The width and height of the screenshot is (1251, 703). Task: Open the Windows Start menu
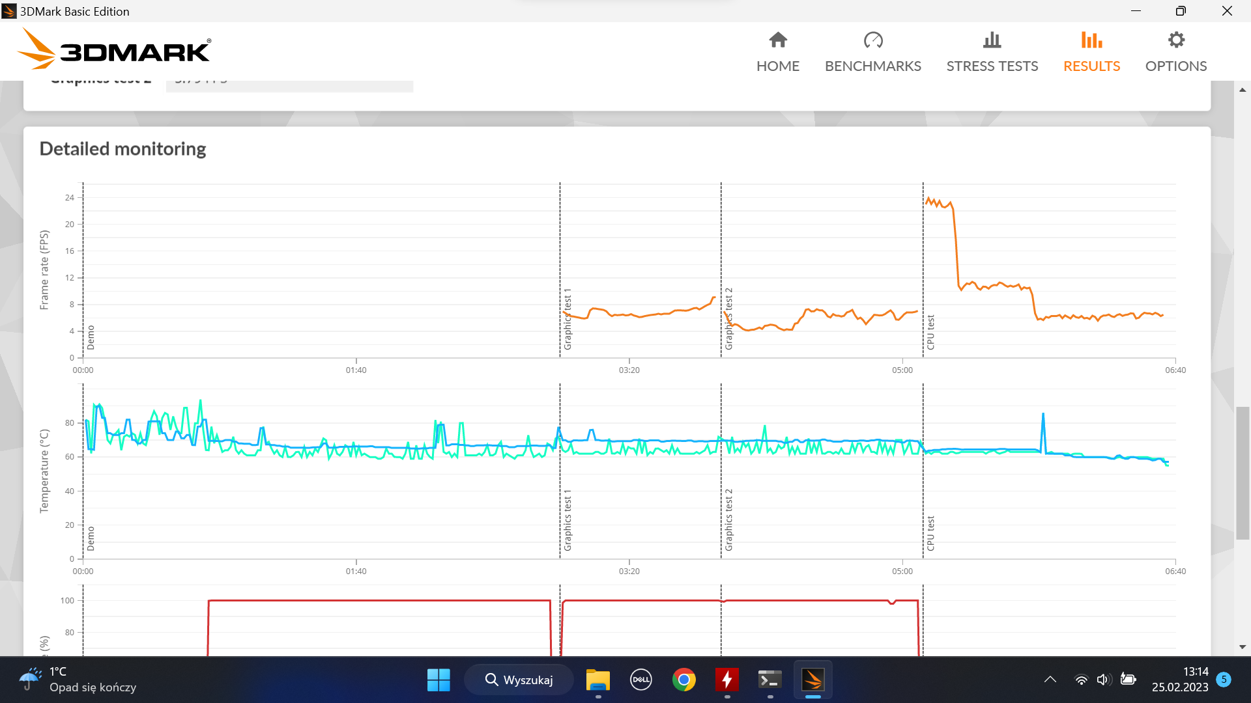(439, 680)
